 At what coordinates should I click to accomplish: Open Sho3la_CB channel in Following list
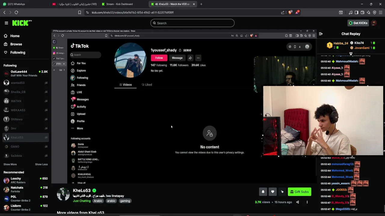tap(26, 92)
